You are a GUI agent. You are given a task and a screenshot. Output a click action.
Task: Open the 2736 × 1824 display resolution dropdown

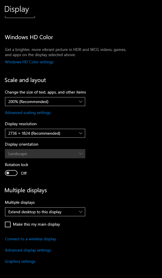45,133
